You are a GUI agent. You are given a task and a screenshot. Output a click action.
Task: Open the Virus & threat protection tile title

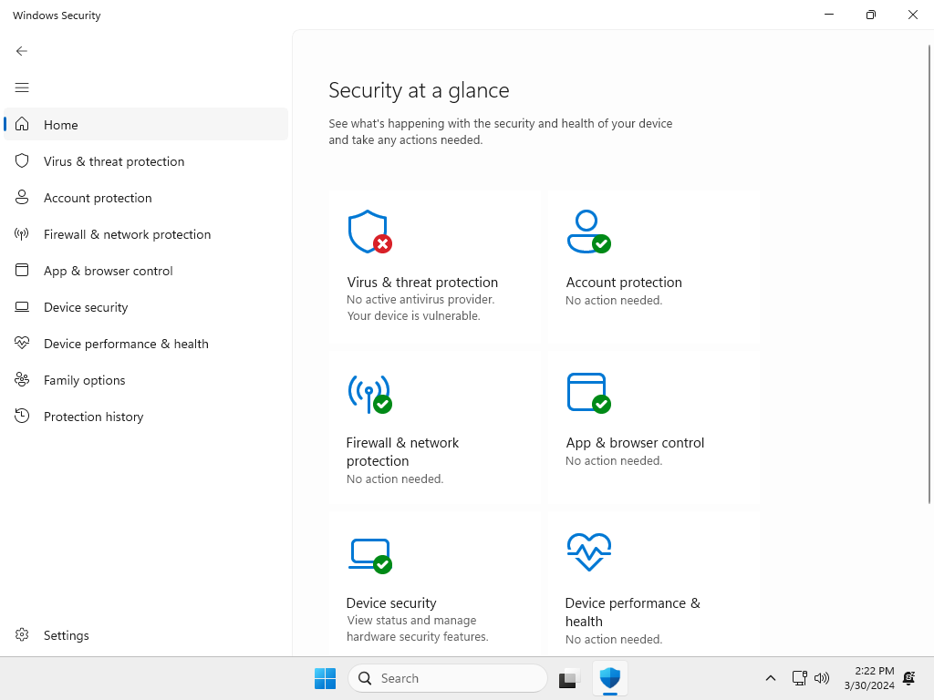[x=422, y=283]
